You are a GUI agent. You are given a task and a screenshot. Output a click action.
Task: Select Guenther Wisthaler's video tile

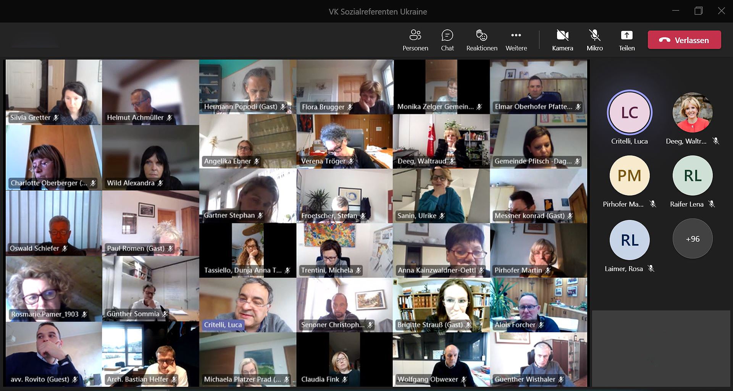click(538, 359)
